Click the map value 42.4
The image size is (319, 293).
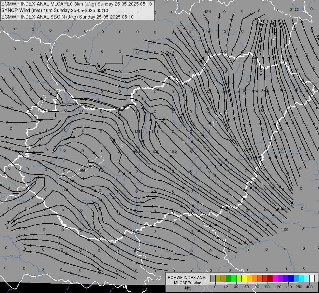coord(207,12)
